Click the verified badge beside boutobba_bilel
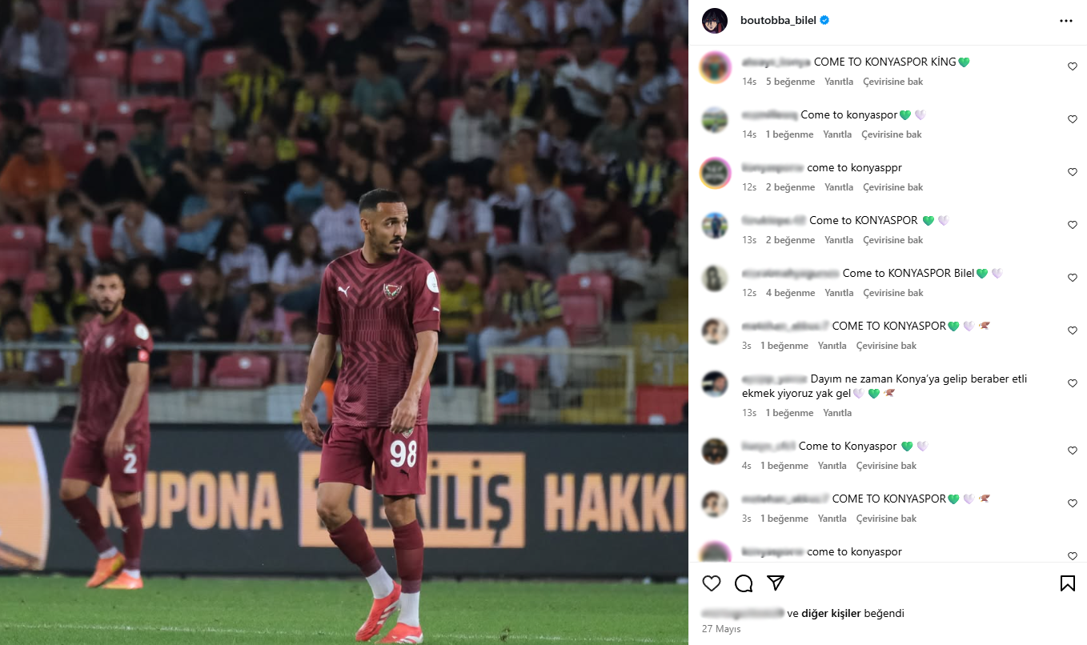The image size is (1087, 645). click(x=824, y=21)
